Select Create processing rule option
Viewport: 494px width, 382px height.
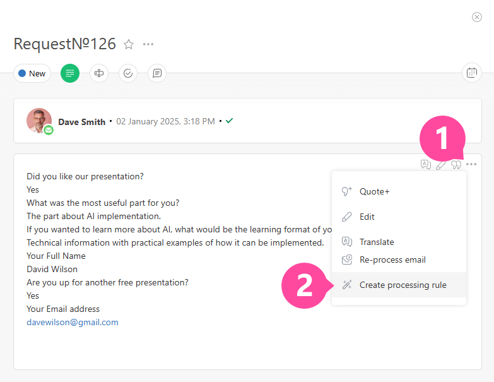pyautogui.click(x=403, y=285)
